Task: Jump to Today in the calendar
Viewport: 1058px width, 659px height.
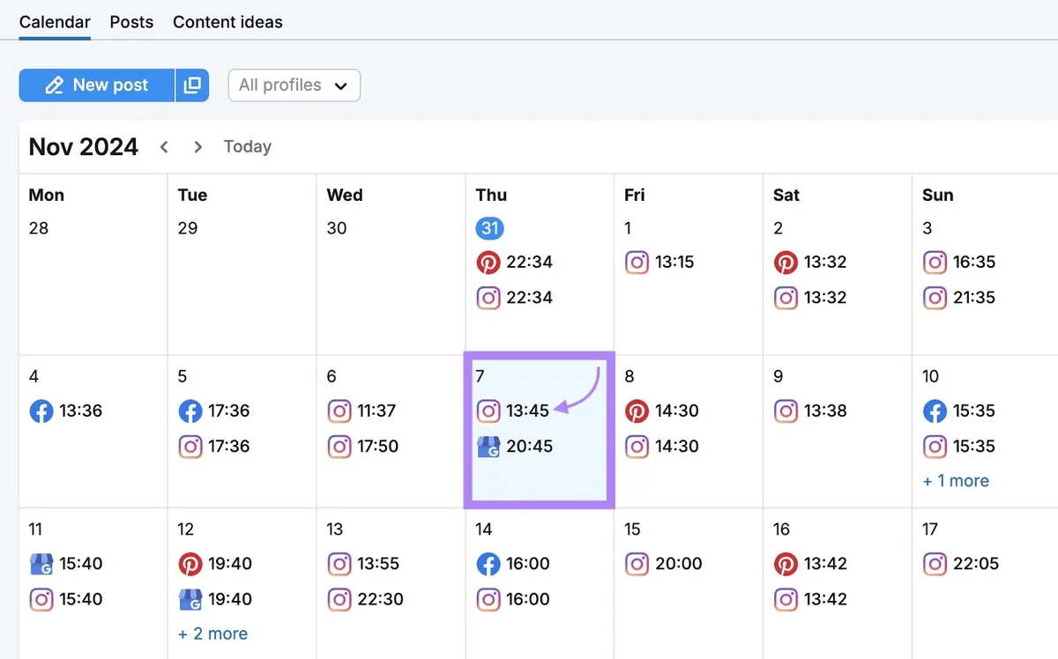Action: 248,147
